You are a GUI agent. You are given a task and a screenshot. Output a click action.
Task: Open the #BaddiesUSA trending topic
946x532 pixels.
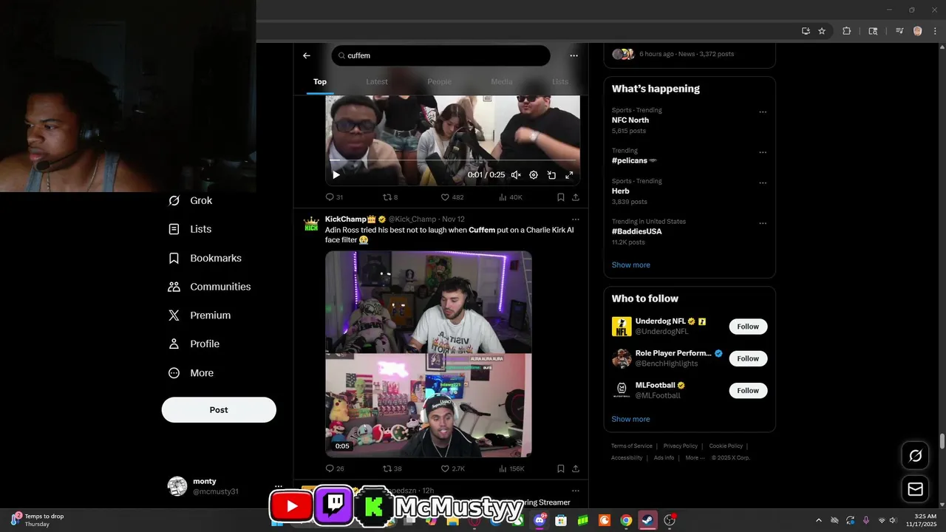(637, 231)
